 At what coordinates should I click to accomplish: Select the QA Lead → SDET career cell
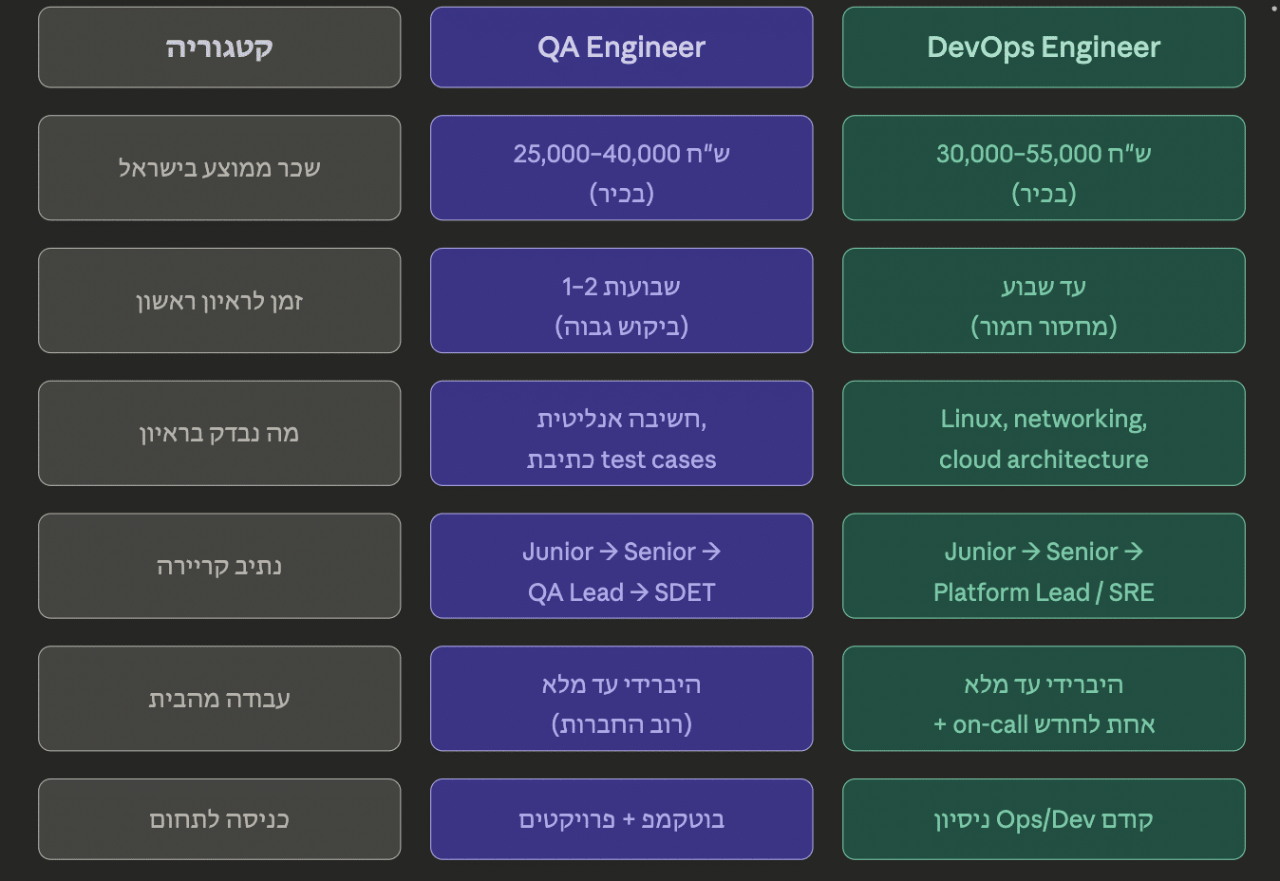click(621, 566)
